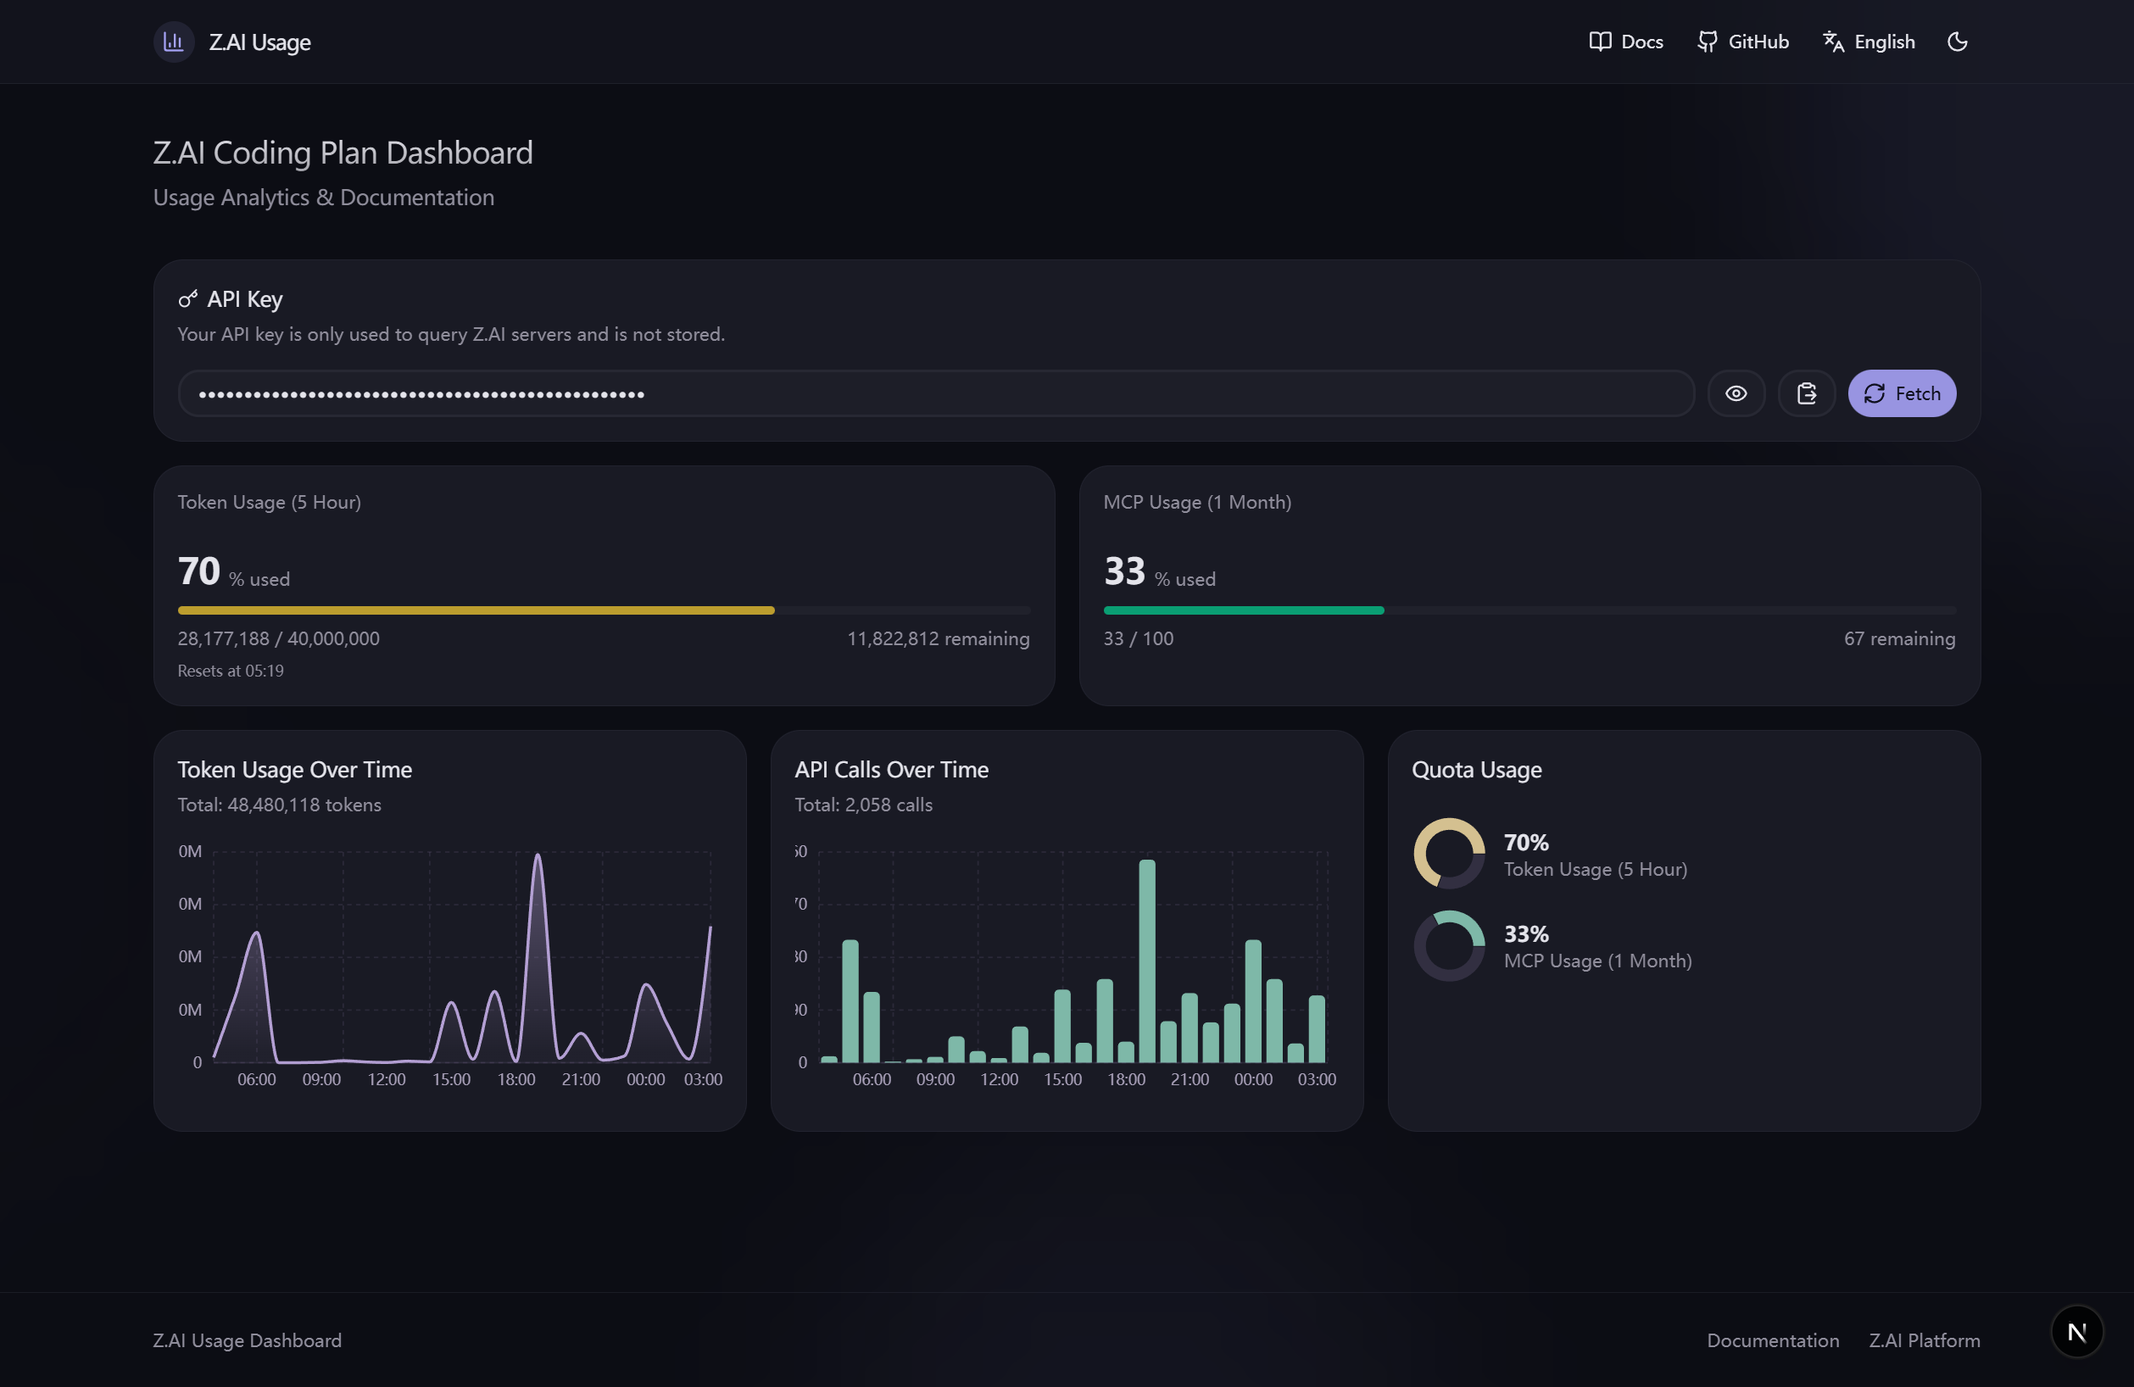Image resolution: width=2134 pixels, height=1387 pixels.
Task: Click the 33% MCP Usage donut chart
Action: point(1449,946)
